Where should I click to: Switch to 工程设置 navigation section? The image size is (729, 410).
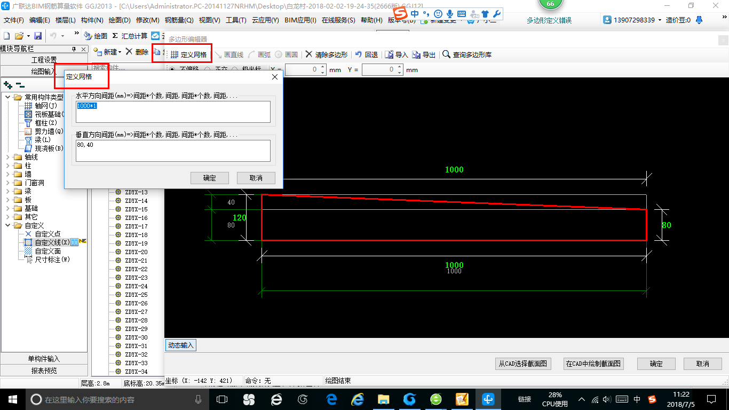pos(44,60)
